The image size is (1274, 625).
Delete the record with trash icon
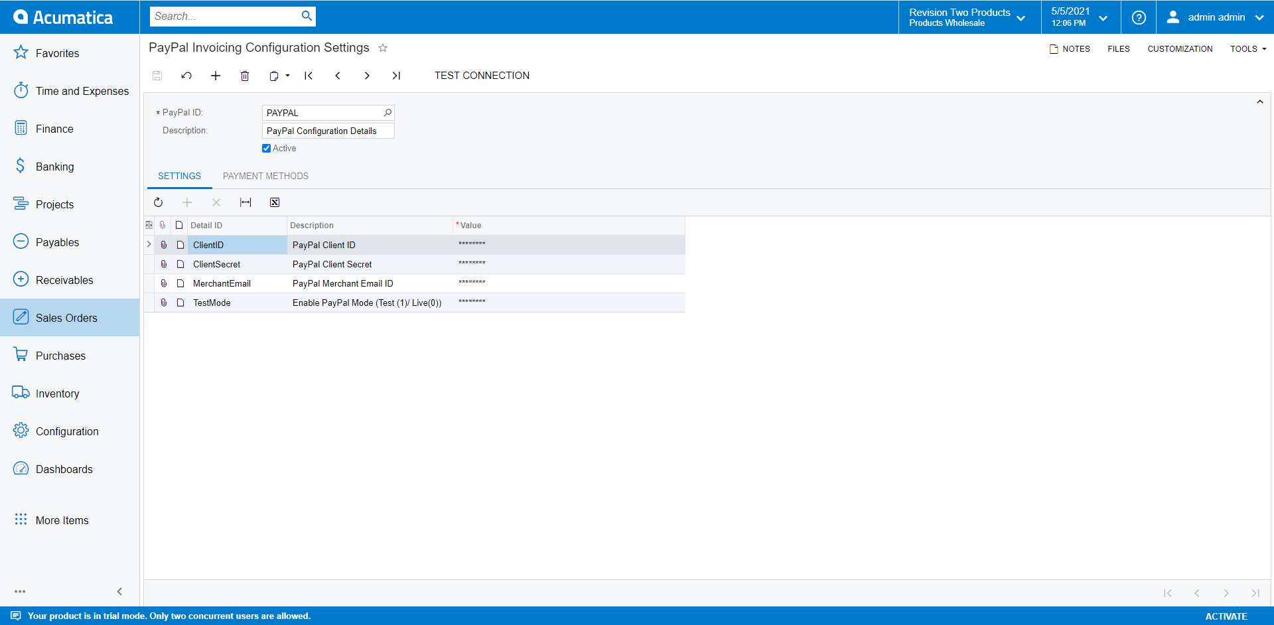pyautogui.click(x=245, y=76)
